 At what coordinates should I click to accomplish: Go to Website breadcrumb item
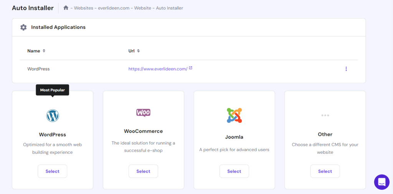click(x=143, y=8)
